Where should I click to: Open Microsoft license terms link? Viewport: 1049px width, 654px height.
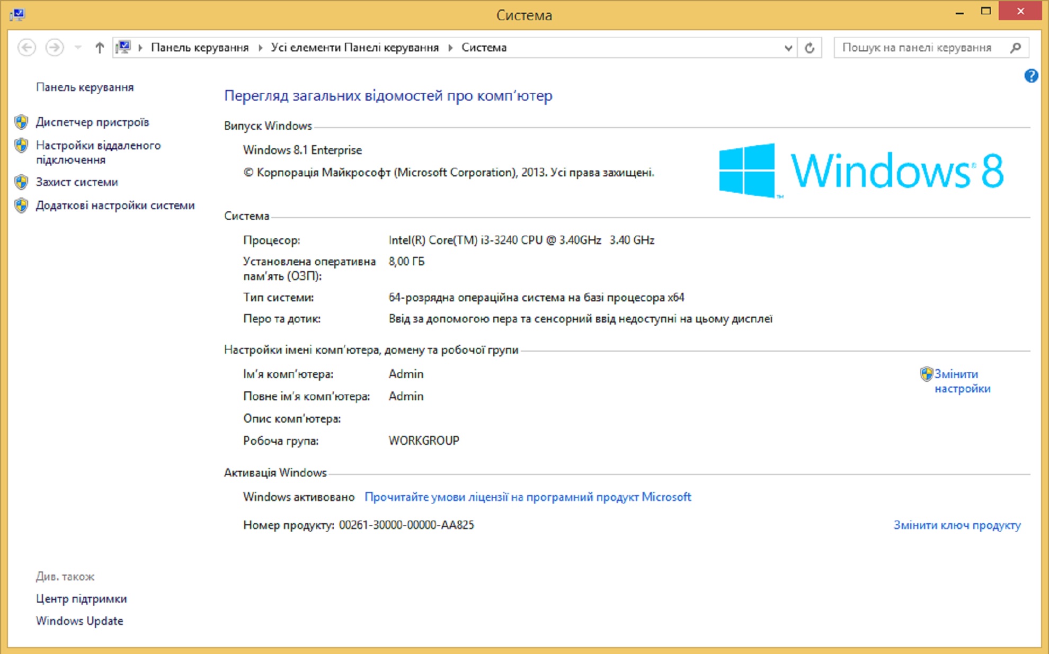point(527,497)
